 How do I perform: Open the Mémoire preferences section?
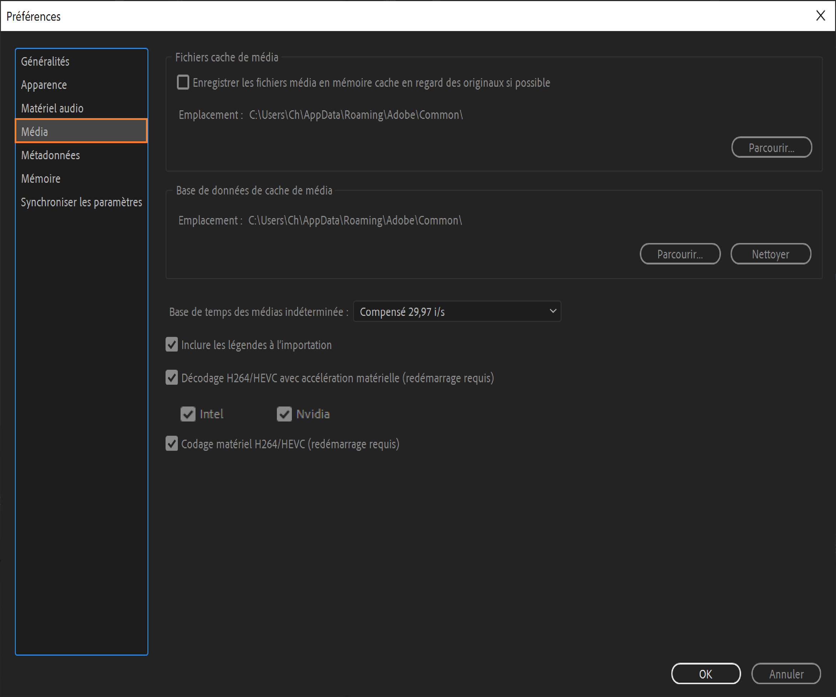point(41,178)
